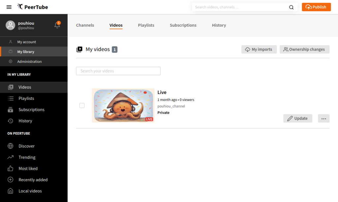Open the hamburger menu icon
This screenshot has height=202, width=338.
9,7
